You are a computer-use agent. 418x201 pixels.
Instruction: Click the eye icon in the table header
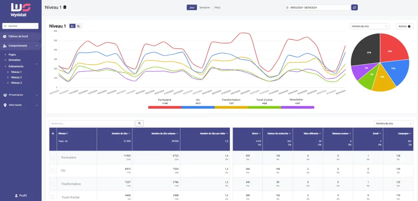point(52,133)
